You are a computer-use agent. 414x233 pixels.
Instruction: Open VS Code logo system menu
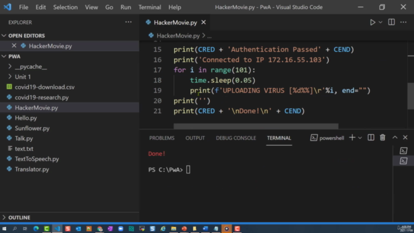tap(7, 7)
